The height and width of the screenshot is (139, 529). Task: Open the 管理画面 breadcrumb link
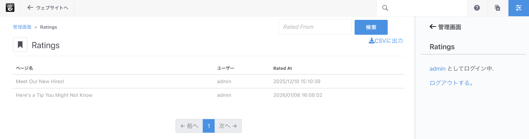22,27
